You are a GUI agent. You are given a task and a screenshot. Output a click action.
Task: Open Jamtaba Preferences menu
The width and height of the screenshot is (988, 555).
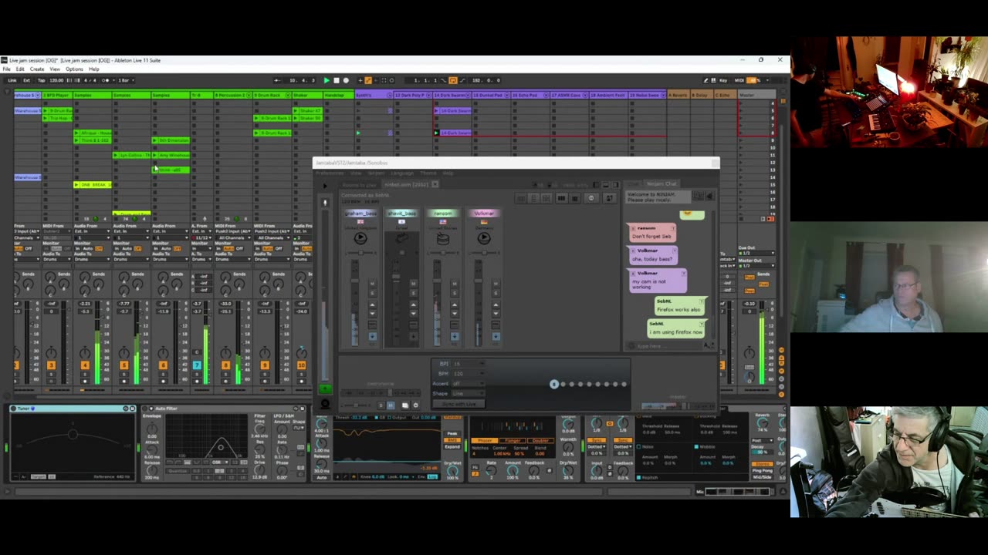click(x=330, y=173)
